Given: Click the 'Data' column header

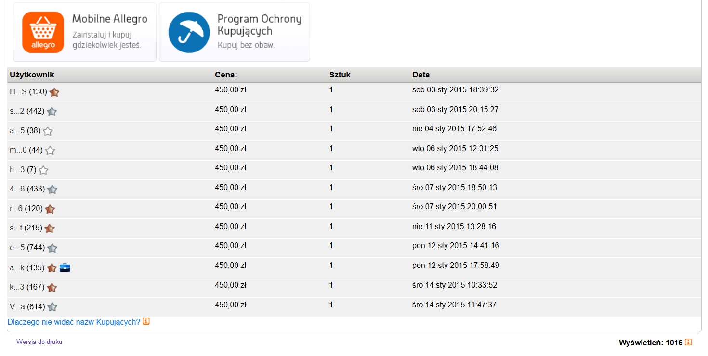Looking at the screenshot, I should tap(421, 75).
